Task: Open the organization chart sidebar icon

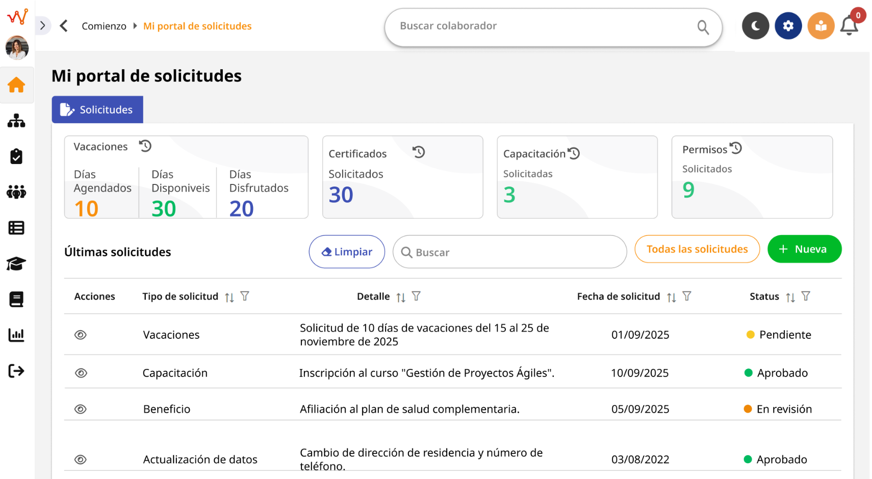Action: point(16,121)
